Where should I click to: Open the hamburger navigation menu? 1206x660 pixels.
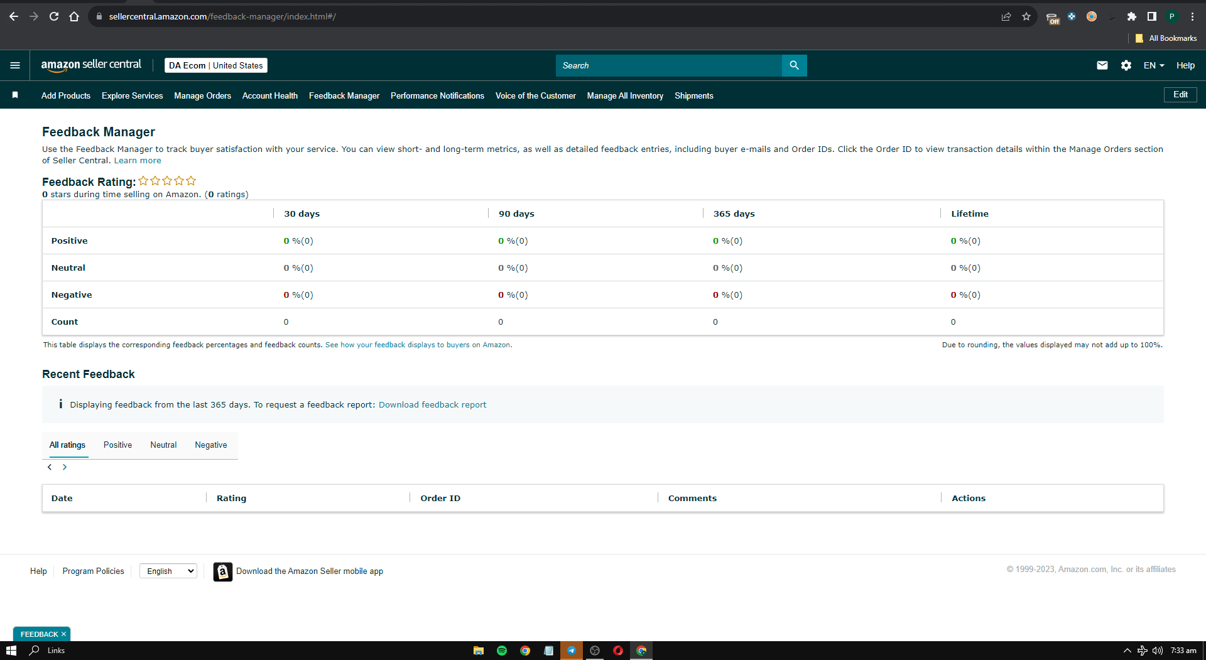tap(15, 65)
